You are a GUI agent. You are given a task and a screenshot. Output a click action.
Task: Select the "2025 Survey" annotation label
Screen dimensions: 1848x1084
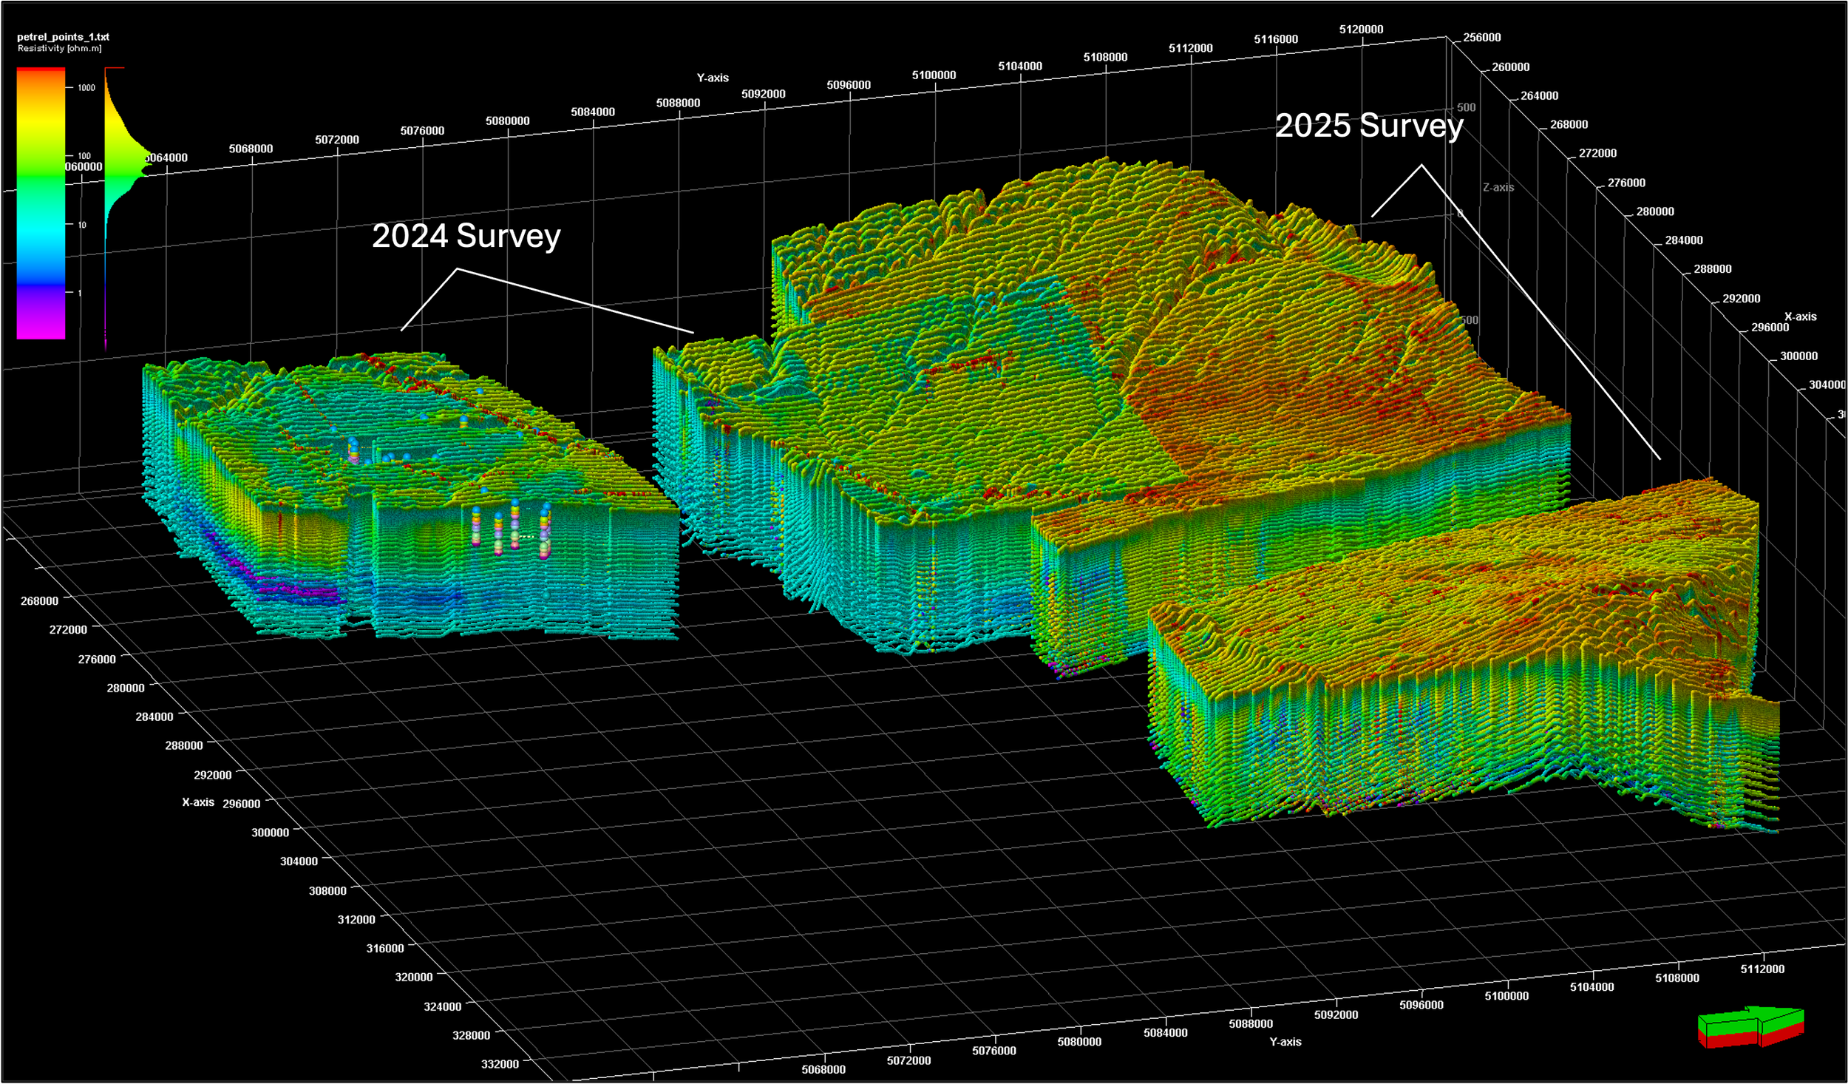1368,126
